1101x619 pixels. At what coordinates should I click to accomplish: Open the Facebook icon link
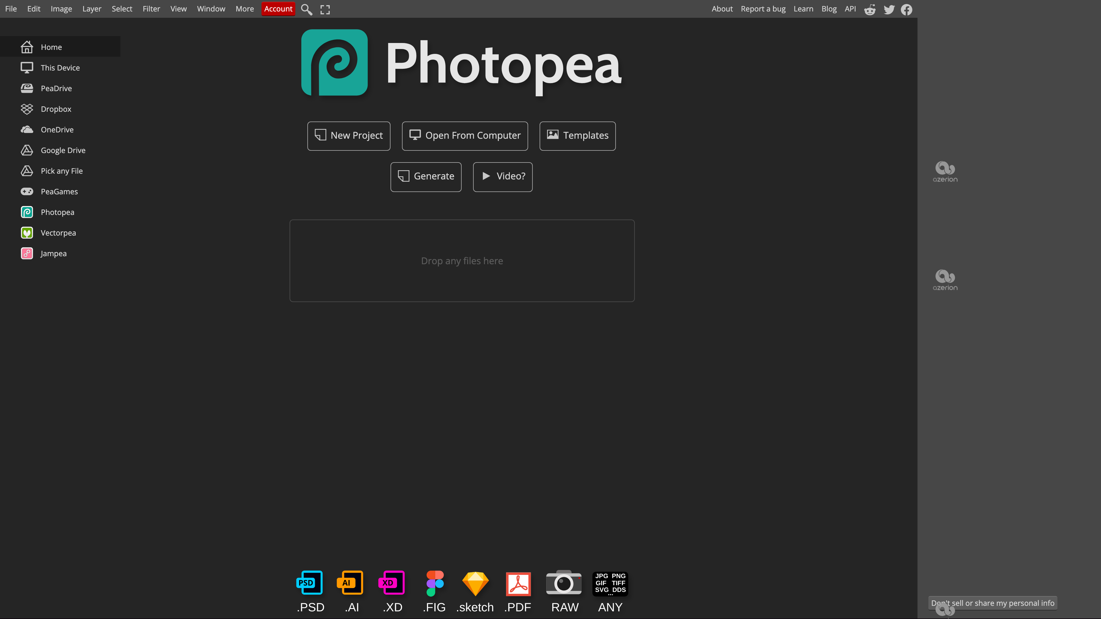click(907, 9)
